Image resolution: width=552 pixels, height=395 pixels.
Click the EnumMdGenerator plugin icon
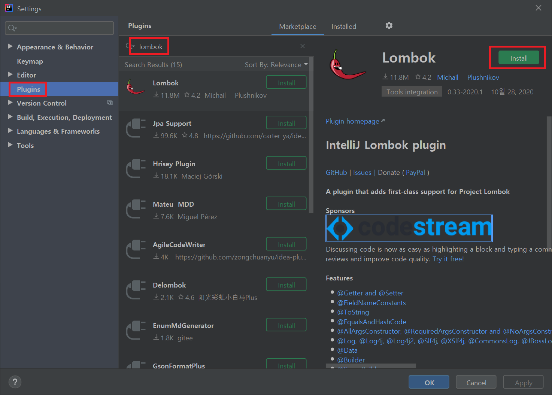pos(136,330)
